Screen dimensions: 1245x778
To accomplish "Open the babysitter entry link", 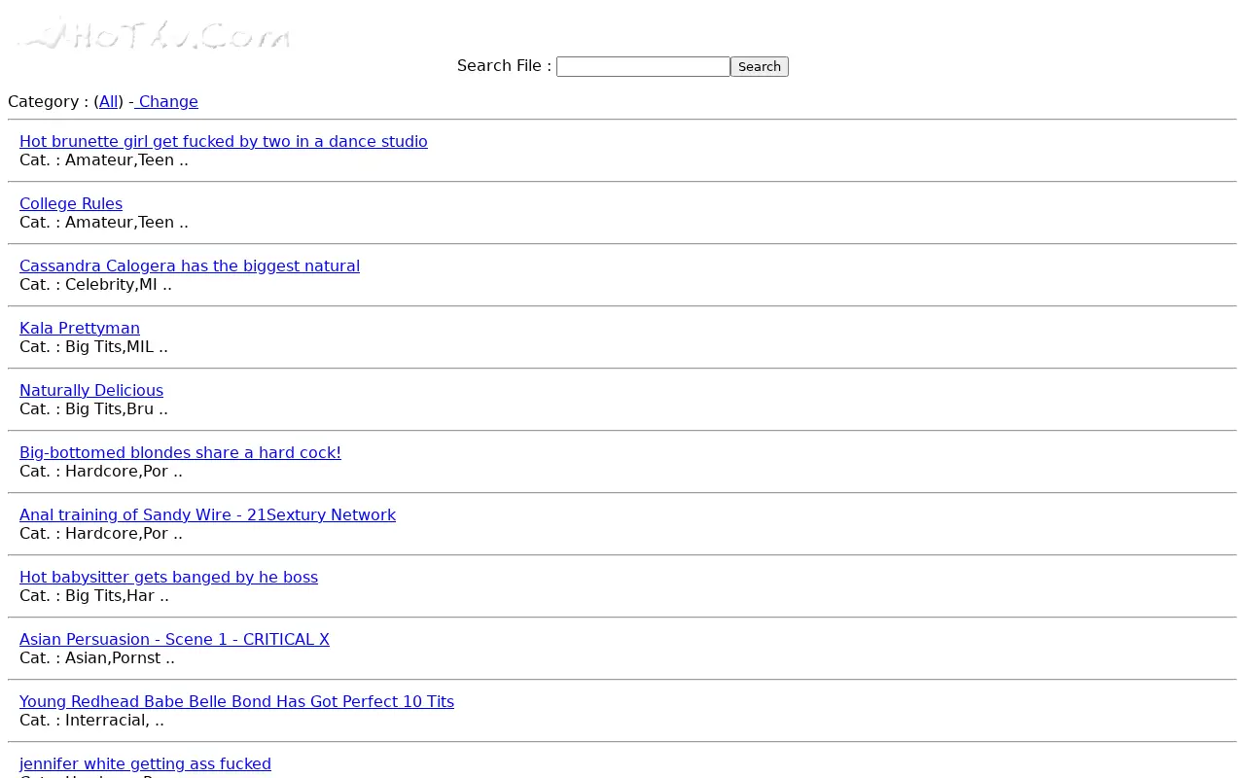I will click(x=168, y=577).
